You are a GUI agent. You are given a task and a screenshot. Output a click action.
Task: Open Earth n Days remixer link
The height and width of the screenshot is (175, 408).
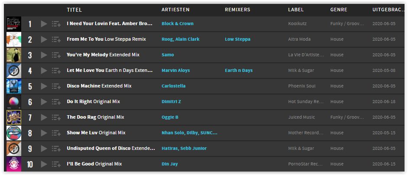(x=239, y=70)
